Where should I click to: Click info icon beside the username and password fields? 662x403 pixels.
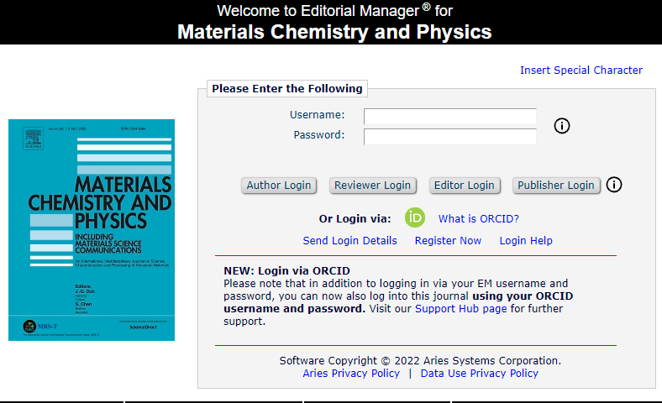(562, 126)
